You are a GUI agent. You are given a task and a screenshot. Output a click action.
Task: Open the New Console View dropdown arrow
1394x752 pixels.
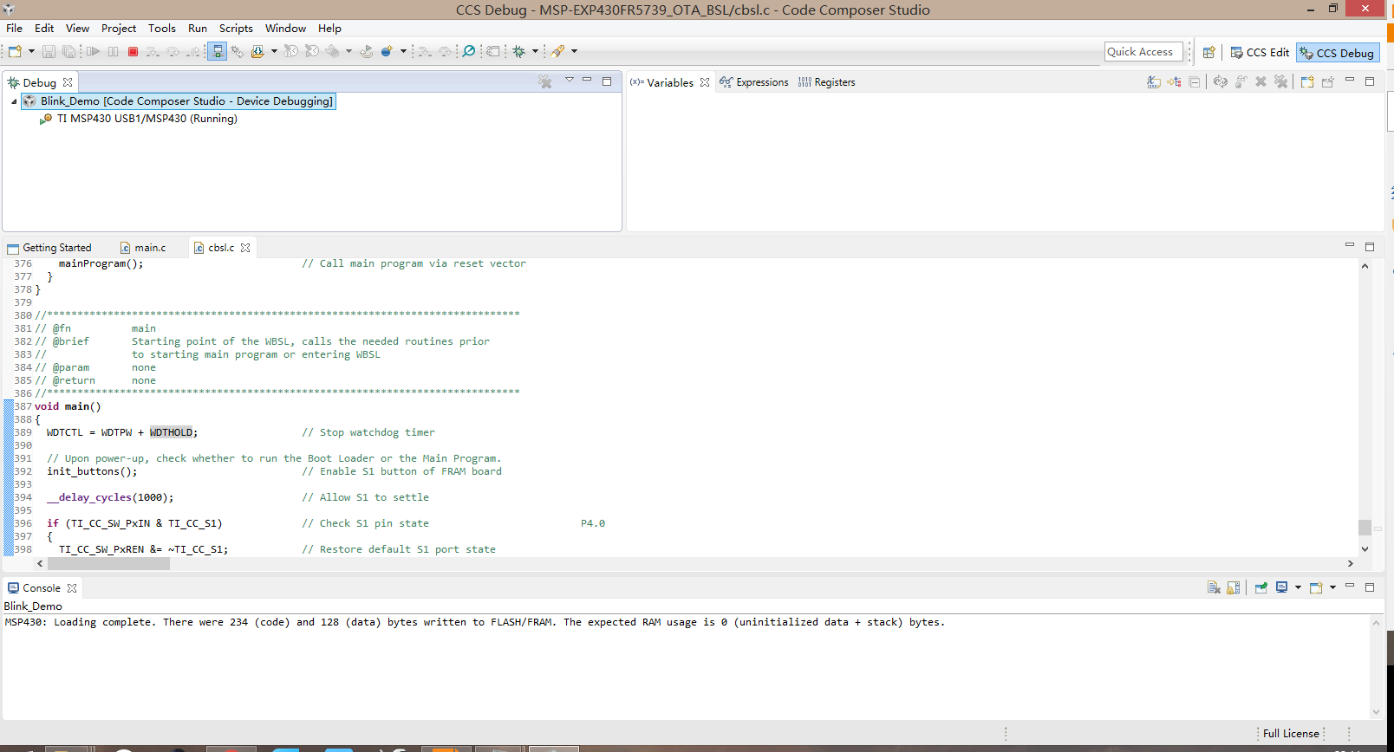click(x=1332, y=587)
